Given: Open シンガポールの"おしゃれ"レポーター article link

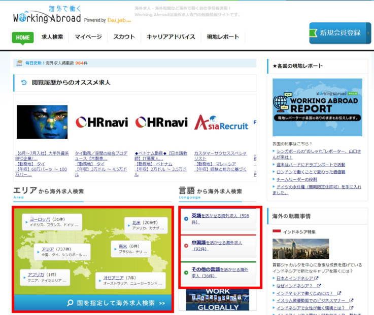Looking at the screenshot, I should (x=317, y=154).
